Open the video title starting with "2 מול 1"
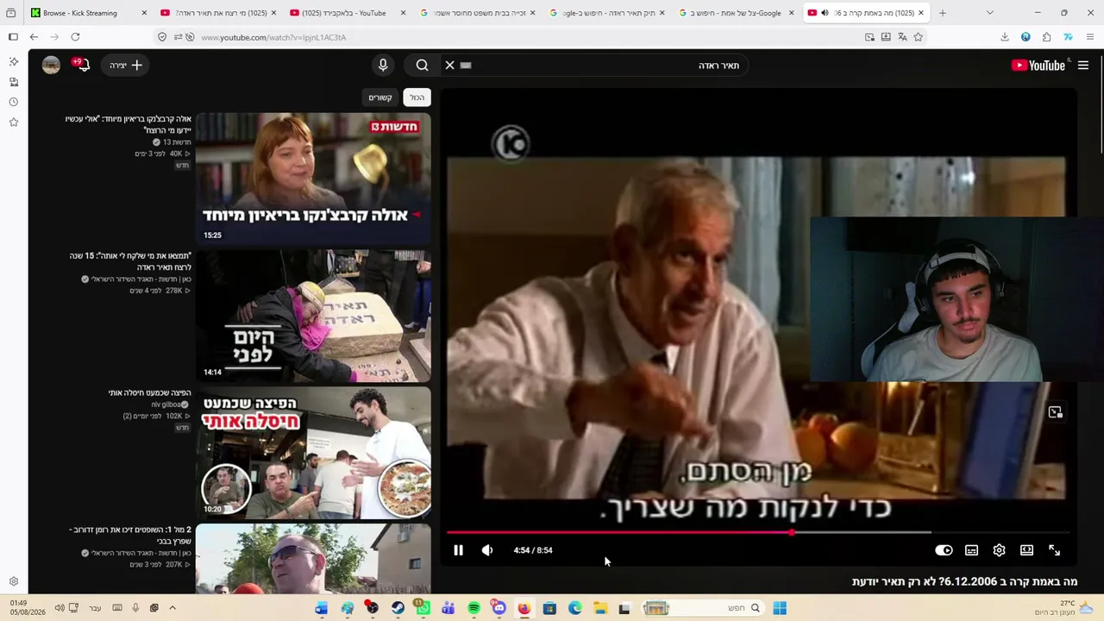The height and width of the screenshot is (621, 1104). click(x=130, y=535)
